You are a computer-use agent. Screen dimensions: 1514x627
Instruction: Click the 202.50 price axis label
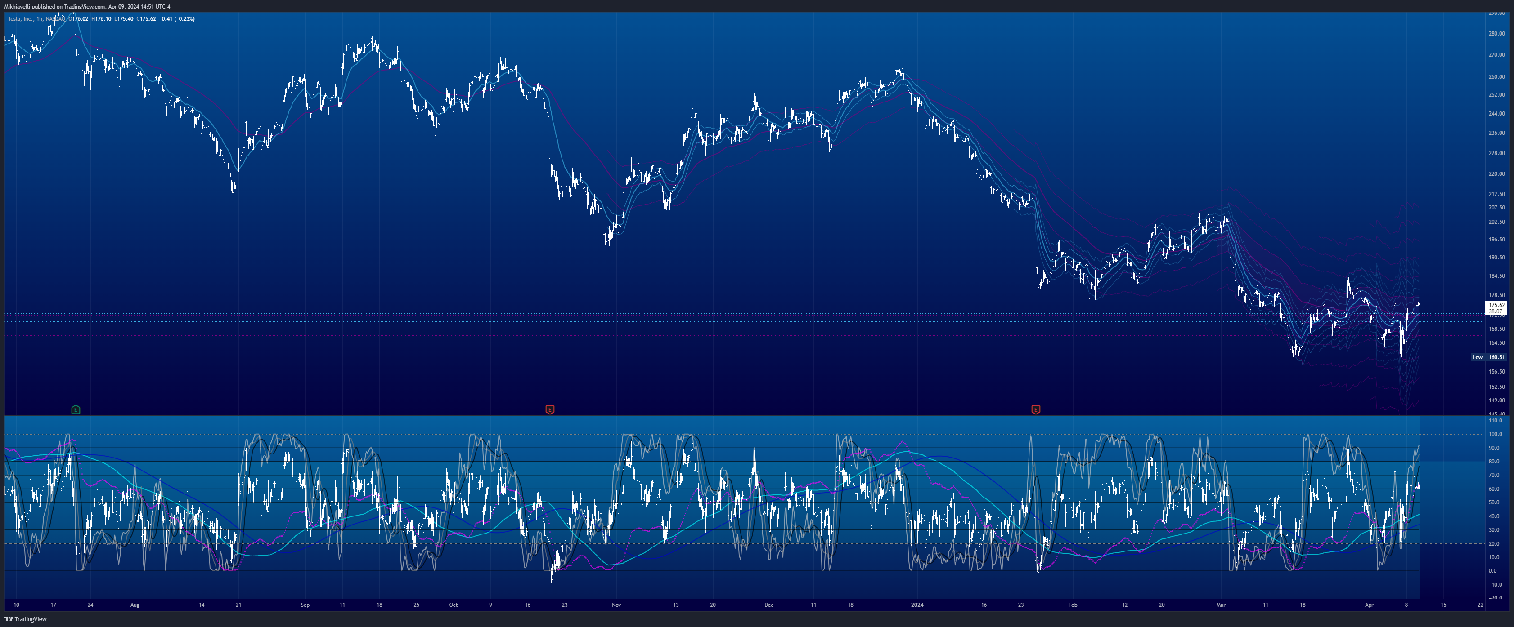tap(1496, 222)
